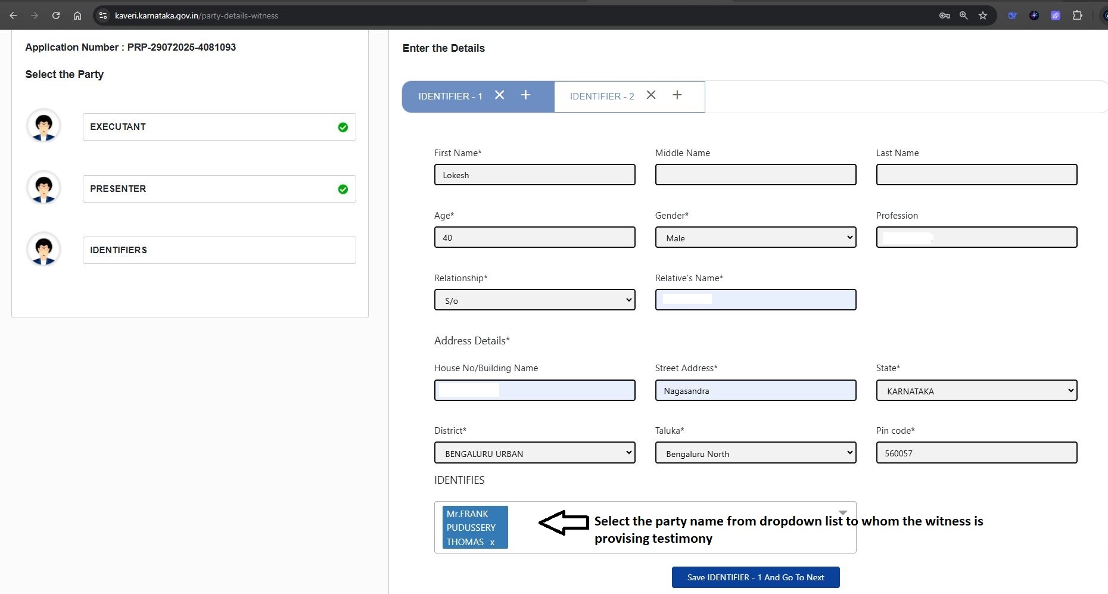Go to browser home page icon
Screen dimensions: 1108x594
click(x=77, y=15)
